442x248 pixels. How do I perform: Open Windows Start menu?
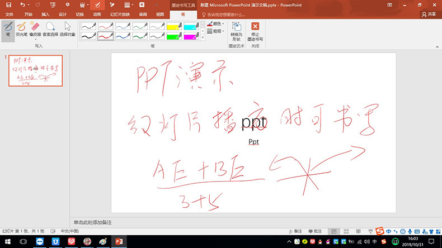[8, 241]
